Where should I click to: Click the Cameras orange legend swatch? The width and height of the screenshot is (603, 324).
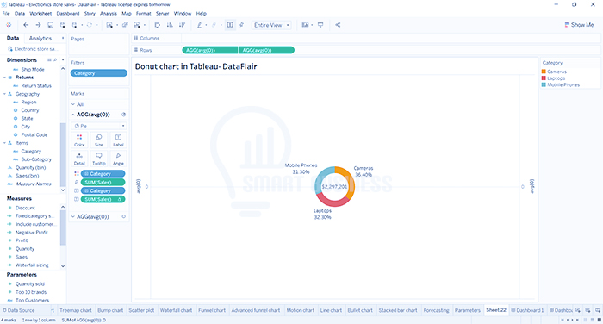pos(544,72)
